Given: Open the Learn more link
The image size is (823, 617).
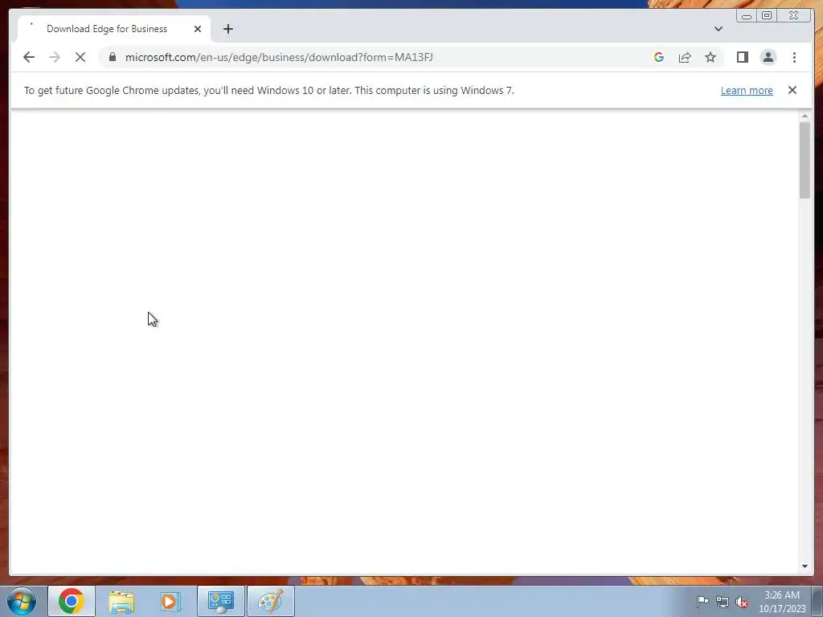Looking at the screenshot, I should coord(747,90).
